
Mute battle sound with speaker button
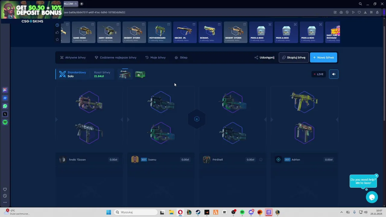(334, 74)
